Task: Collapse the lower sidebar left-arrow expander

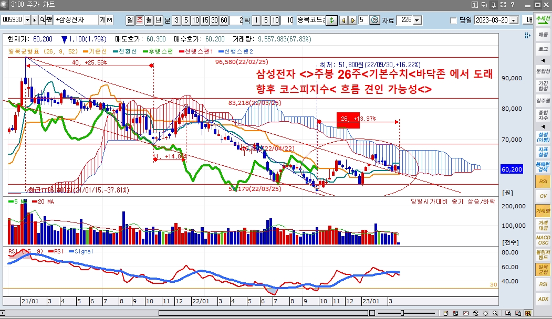Action: pos(543,126)
